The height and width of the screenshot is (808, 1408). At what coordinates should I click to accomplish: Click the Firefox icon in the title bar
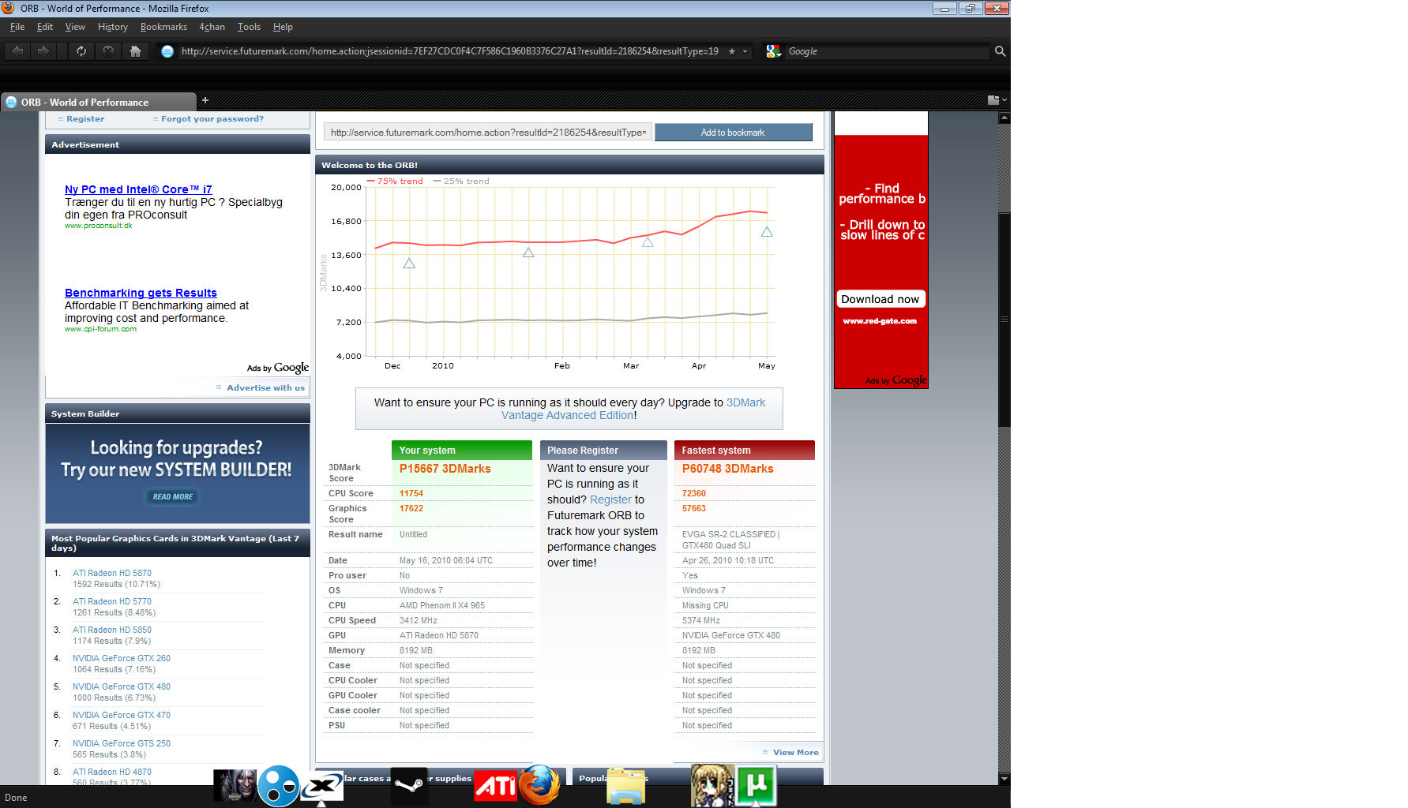tap(9, 8)
